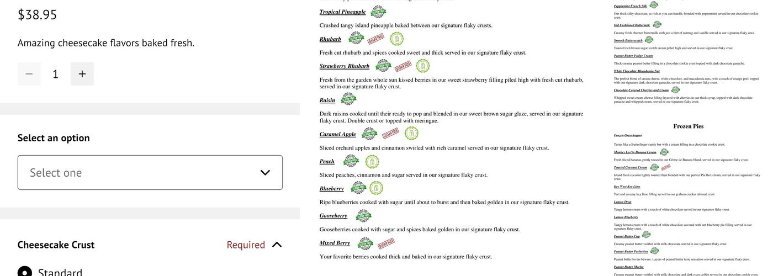Click the sugar free stamp beside Mixed Berry
Image resolution: width=773 pixels, height=276 pixels.
coord(386,243)
